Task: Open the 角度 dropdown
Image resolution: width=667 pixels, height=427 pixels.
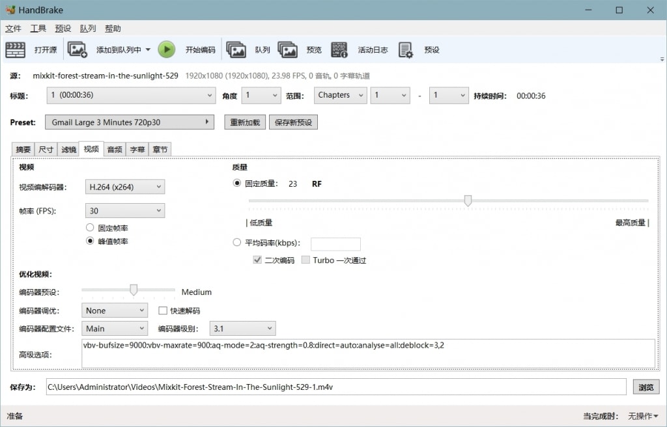Action: (261, 95)
